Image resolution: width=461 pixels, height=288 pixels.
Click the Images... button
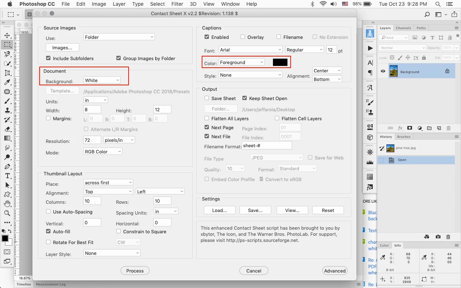(62, 48)
